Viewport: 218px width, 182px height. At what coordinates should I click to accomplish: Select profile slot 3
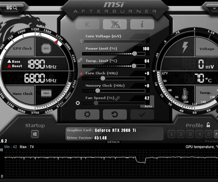pos(190,134)
